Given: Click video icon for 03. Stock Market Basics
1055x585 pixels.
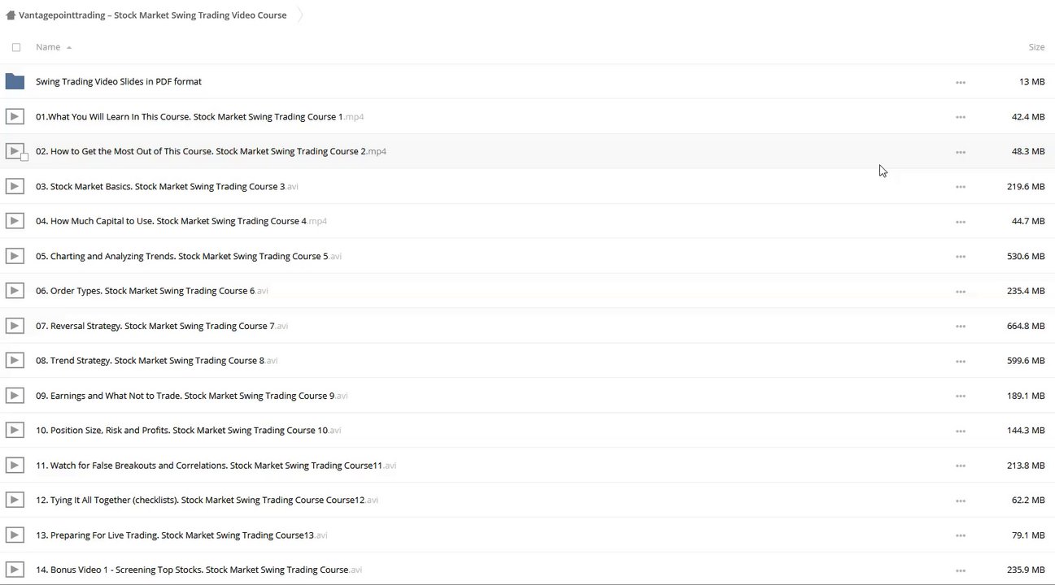Looking at the screenshot, I should 15,186.
